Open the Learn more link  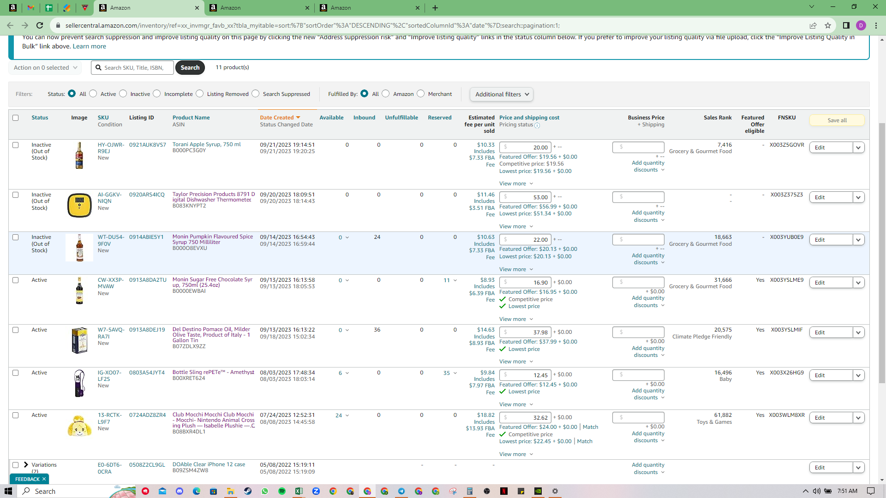click(89, 46)
